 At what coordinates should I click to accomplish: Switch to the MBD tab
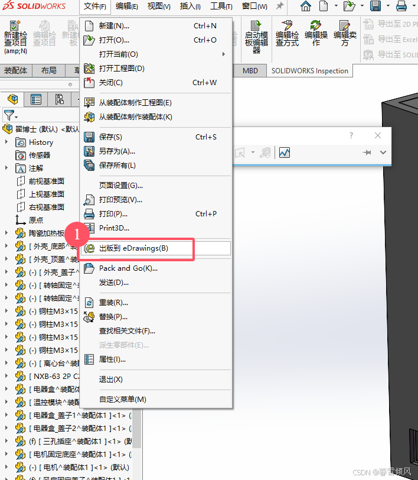click(x=250, y=71)
